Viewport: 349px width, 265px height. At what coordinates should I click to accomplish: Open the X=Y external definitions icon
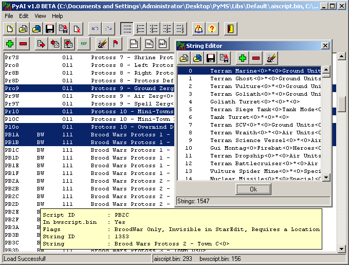[x=134, y=44]
